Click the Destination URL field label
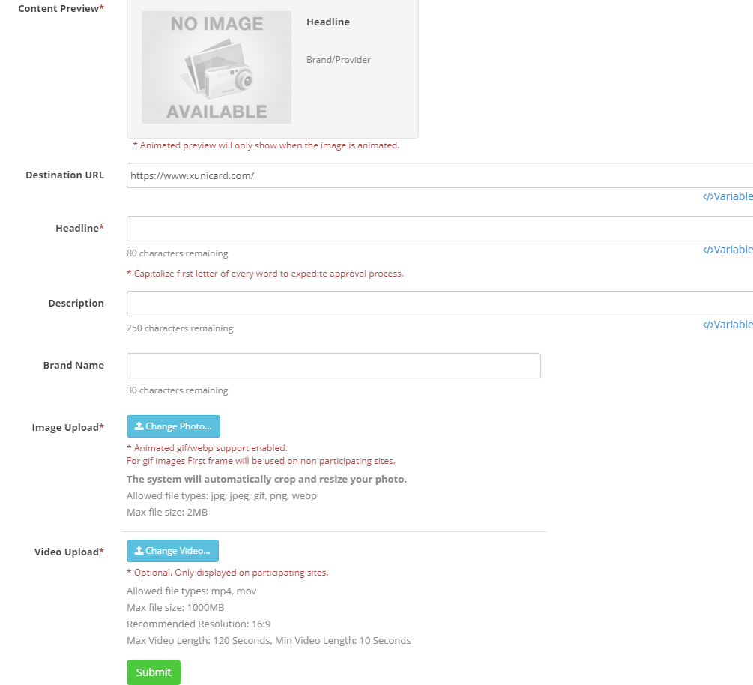The image size is (753, 685). coord(64,175)
